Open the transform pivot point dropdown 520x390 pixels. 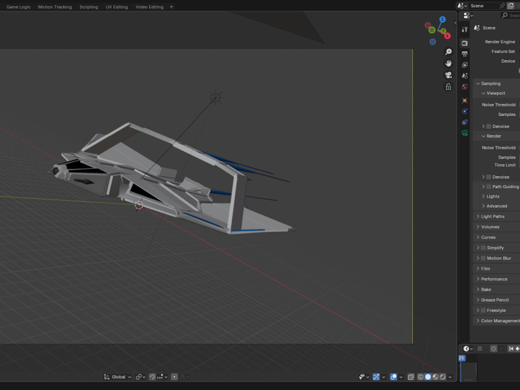point(140,376)
